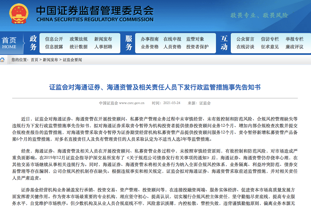This screenshot has width=311, height=206.
Task: Open 政策法规 menu link
Action: 79,39
